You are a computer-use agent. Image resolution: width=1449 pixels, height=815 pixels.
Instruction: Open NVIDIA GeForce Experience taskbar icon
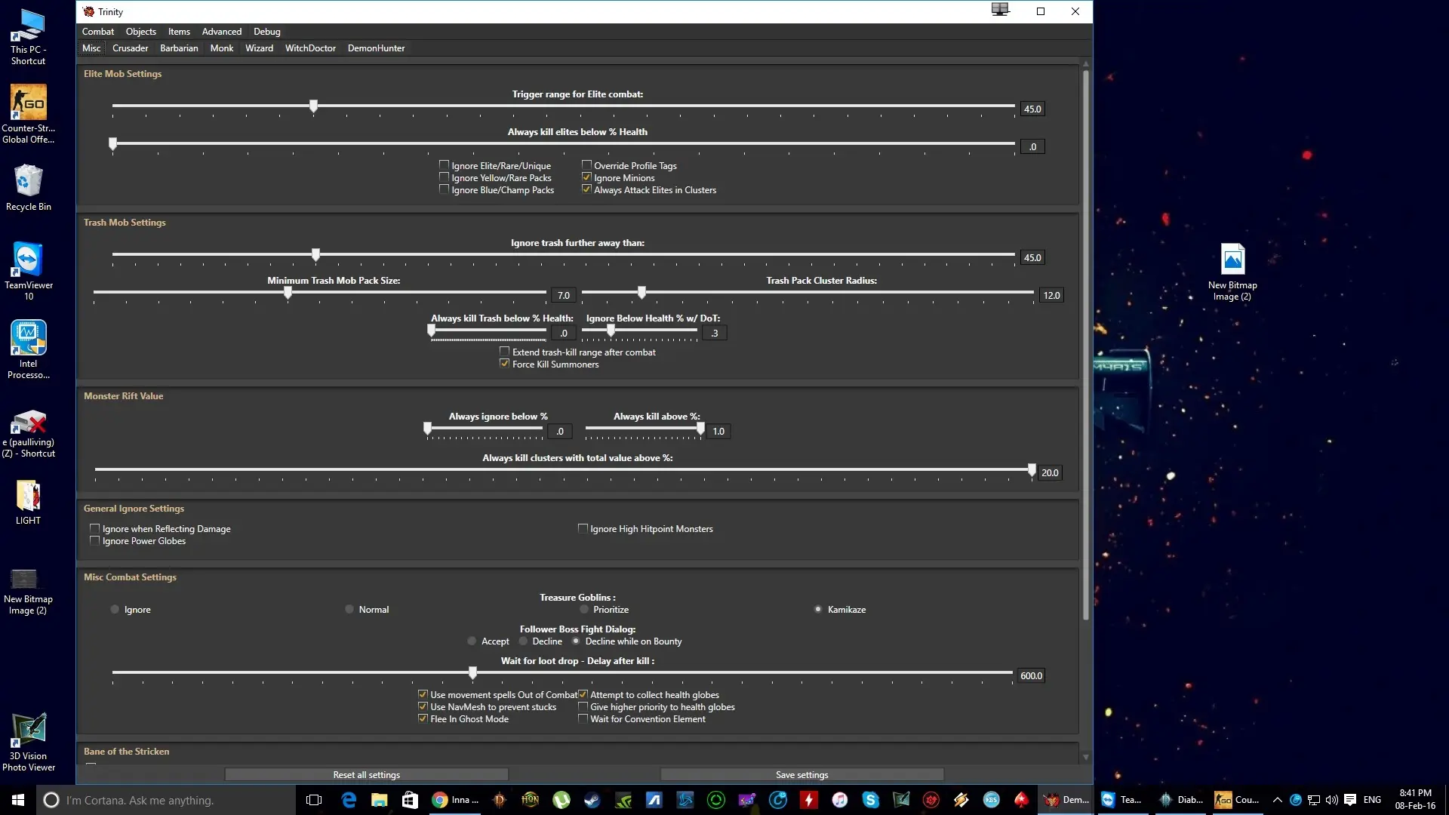click(623, 800)
